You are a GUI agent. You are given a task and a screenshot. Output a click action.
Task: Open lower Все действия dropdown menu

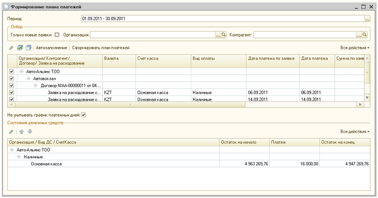click(355, 131)
